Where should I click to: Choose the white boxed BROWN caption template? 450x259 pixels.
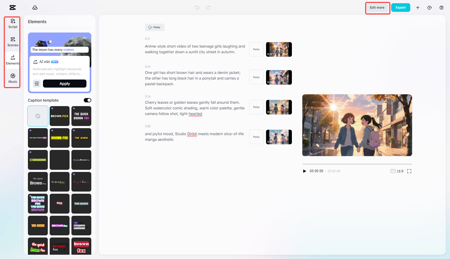click(81, 225)
